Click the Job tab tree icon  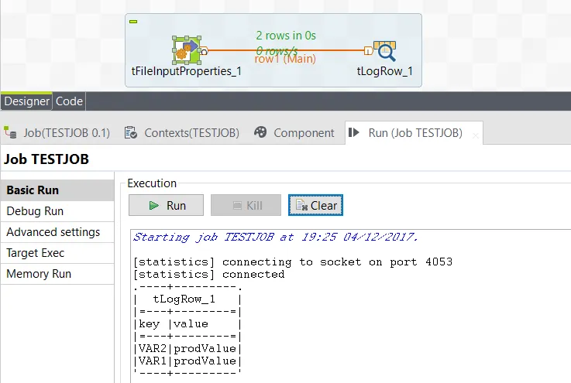[x=10, y=132]
